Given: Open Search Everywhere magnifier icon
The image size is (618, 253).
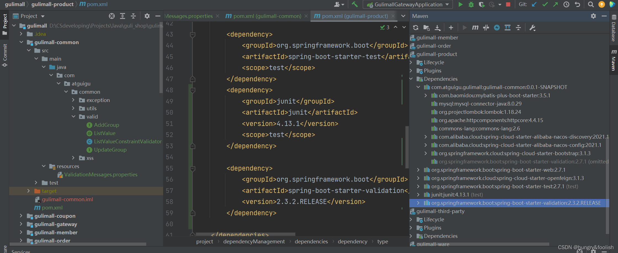Looking at the screenshot, I should point(591,4).
